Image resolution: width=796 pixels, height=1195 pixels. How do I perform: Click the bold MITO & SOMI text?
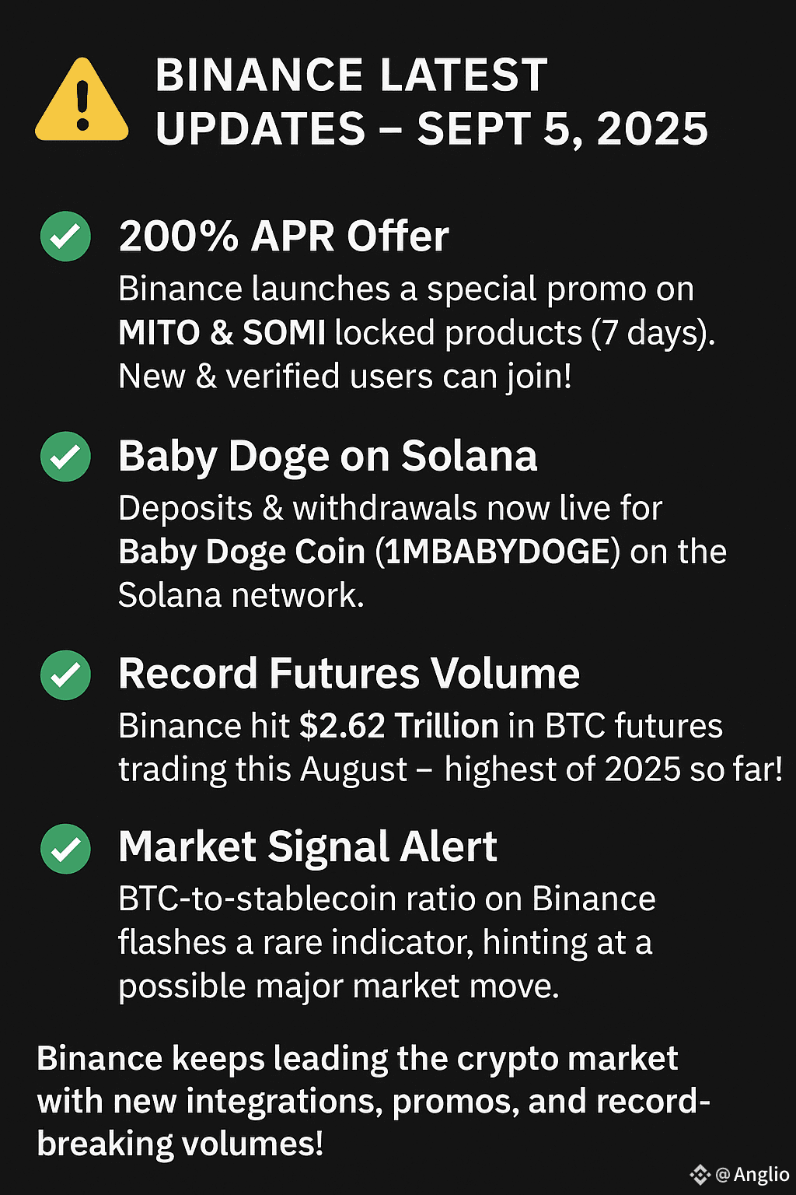pos(222,333)
